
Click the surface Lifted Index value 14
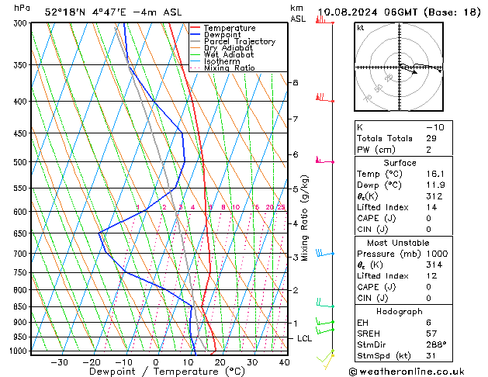pos(431,207)
